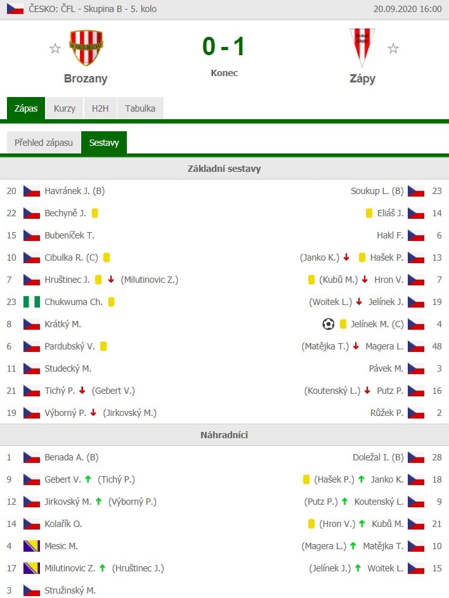Screen dimensions: 449x598
Task: Click the goal ball icon by Jelínek M.
Action: pyautogui.click(x=328, y=324)
